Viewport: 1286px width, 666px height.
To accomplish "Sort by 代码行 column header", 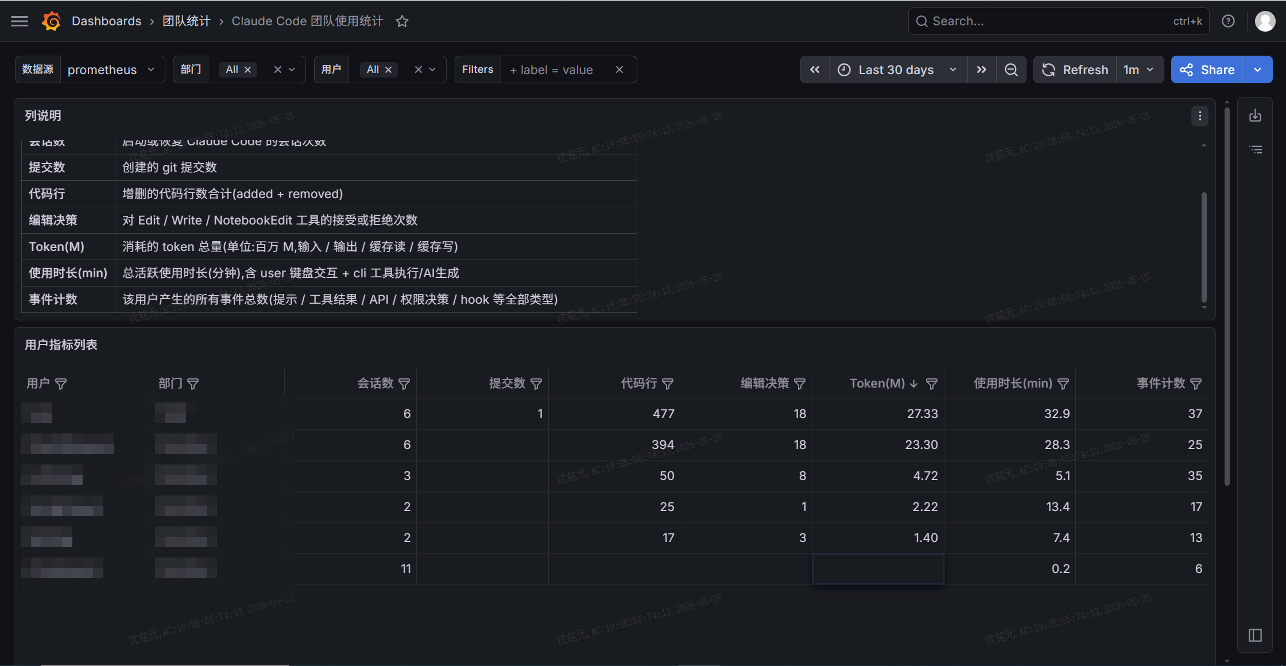I will click(x=639, y=384).
